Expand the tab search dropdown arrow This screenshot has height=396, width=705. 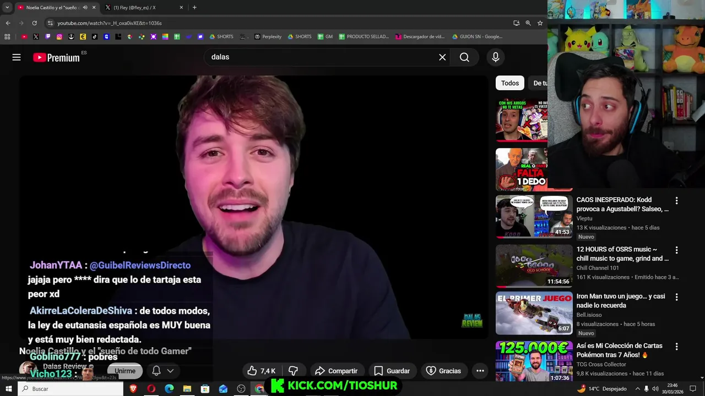tap(7, 8)
